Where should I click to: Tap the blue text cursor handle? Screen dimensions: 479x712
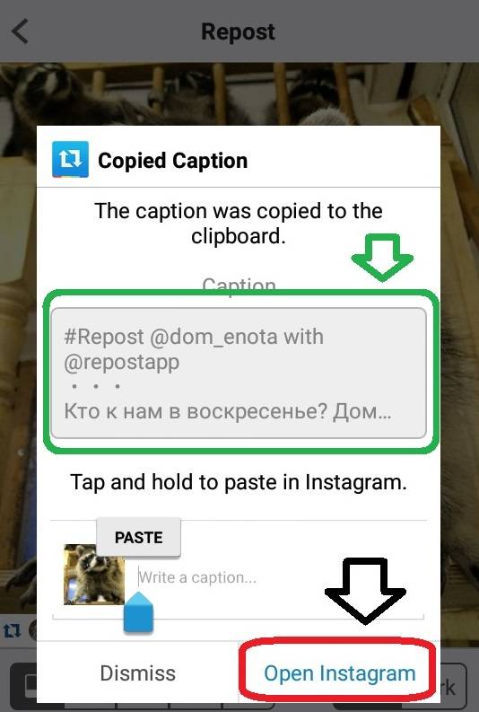[x=138, y=612]
